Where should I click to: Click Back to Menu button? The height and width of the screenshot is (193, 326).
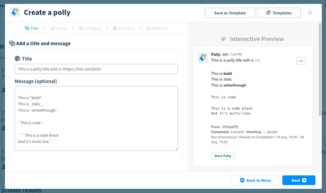(255, 180)
